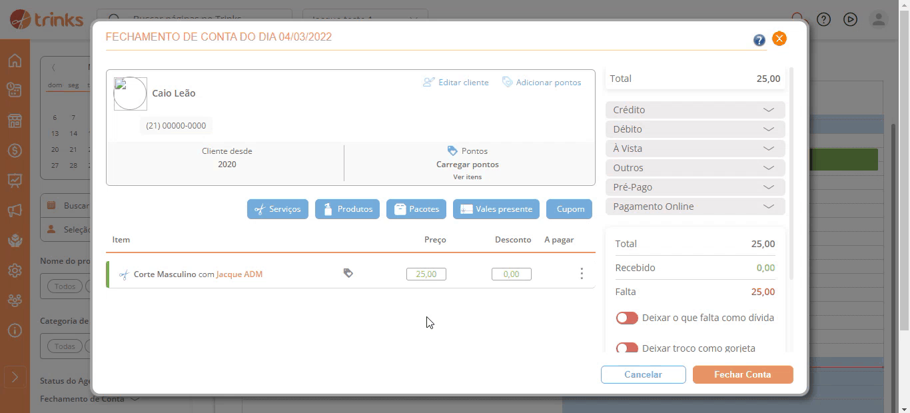910x413 pixels.
Task: Toggle Deixar troco como gorjeta
Action: (x=627, y=347)
